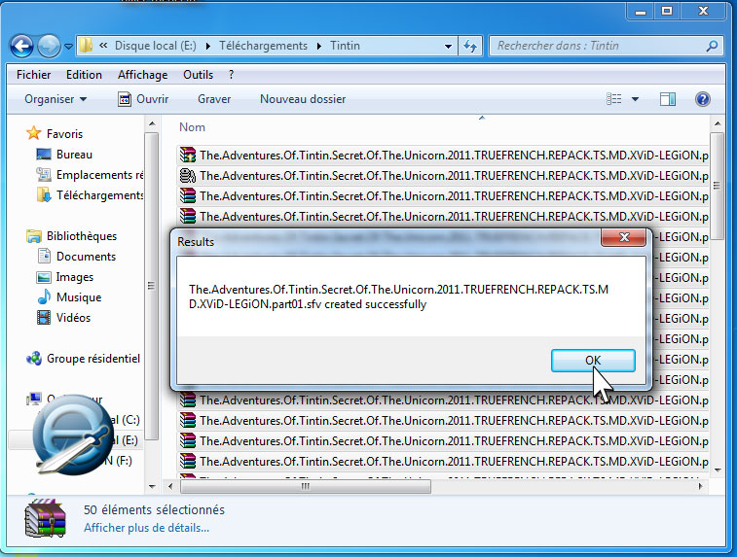
Task: Select Emplacements récents in sidebar
Action: point(99,175)
